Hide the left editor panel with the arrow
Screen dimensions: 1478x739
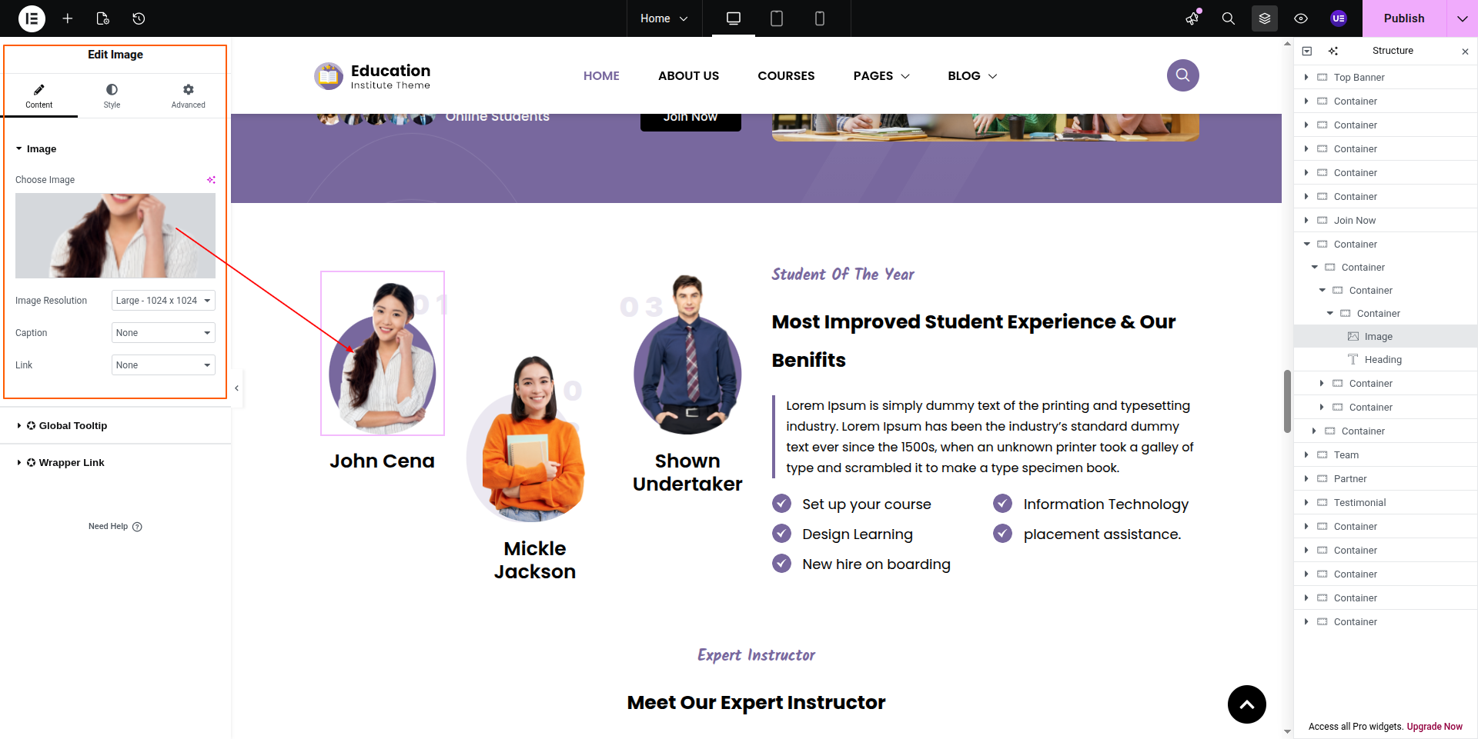[236, 388]
